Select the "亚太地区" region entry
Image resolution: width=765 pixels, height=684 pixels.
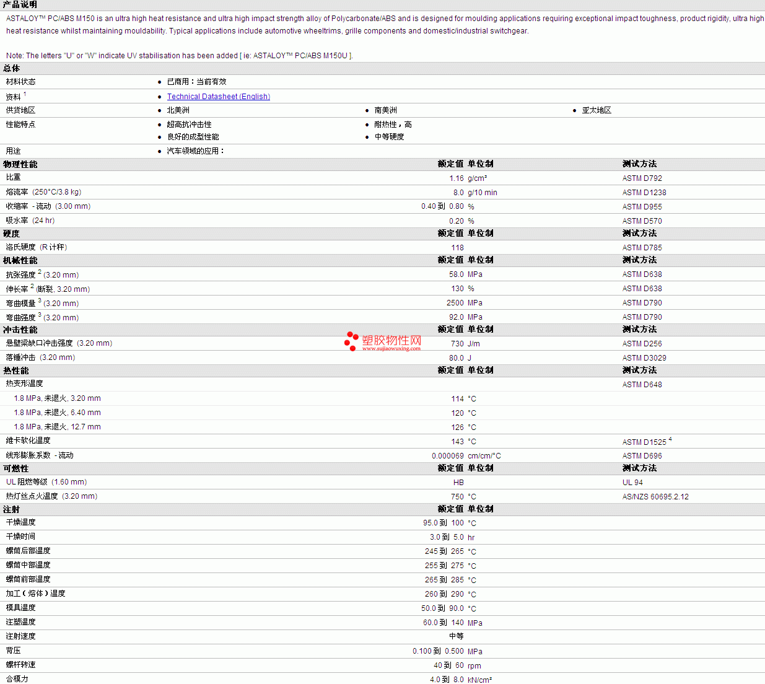(597, 110)
